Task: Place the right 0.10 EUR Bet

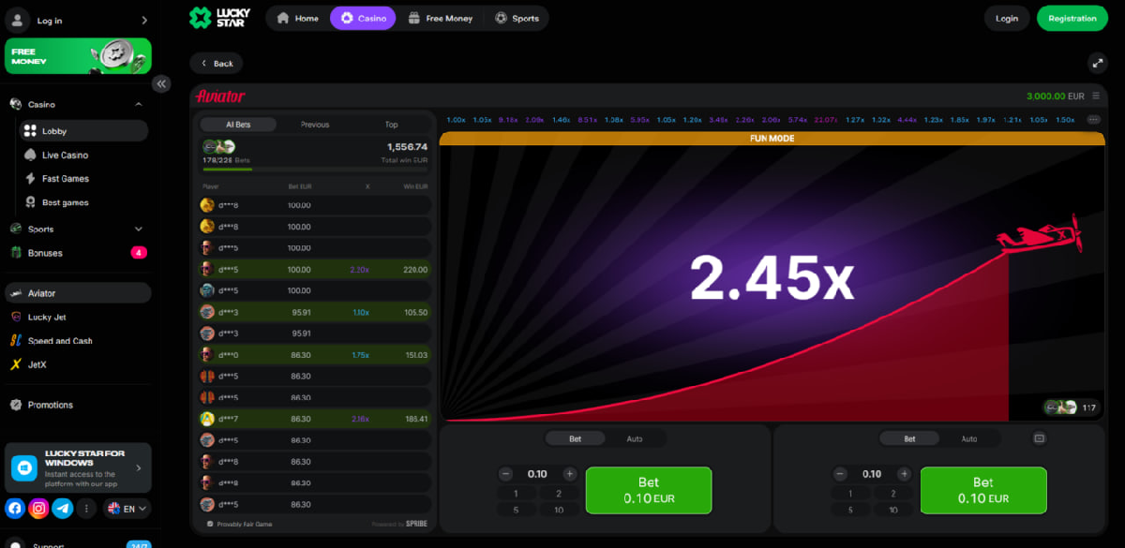Action: coord(982,490)
